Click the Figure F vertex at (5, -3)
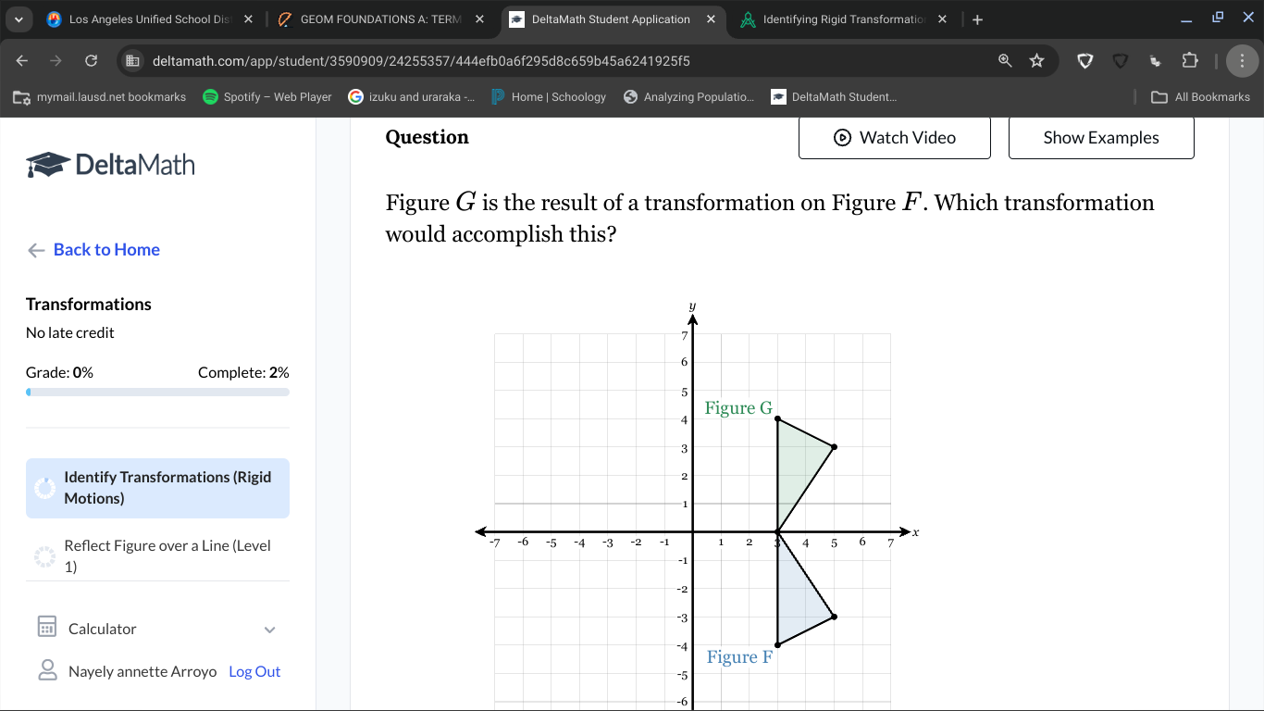This screenshot has width=1264, height=711. click(x=834, y=617)
